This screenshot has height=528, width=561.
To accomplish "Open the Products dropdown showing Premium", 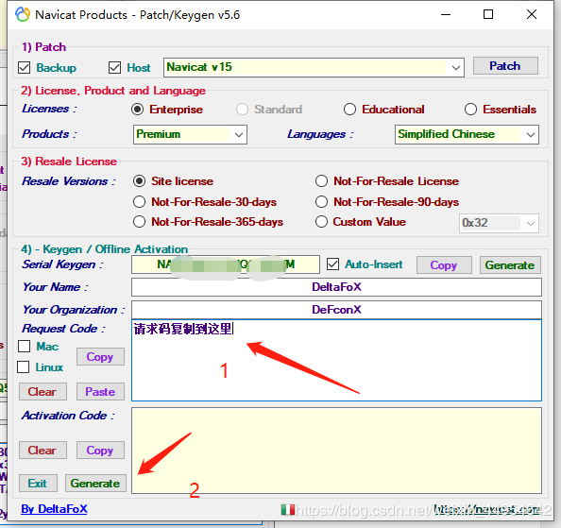I will coord(190,134).
